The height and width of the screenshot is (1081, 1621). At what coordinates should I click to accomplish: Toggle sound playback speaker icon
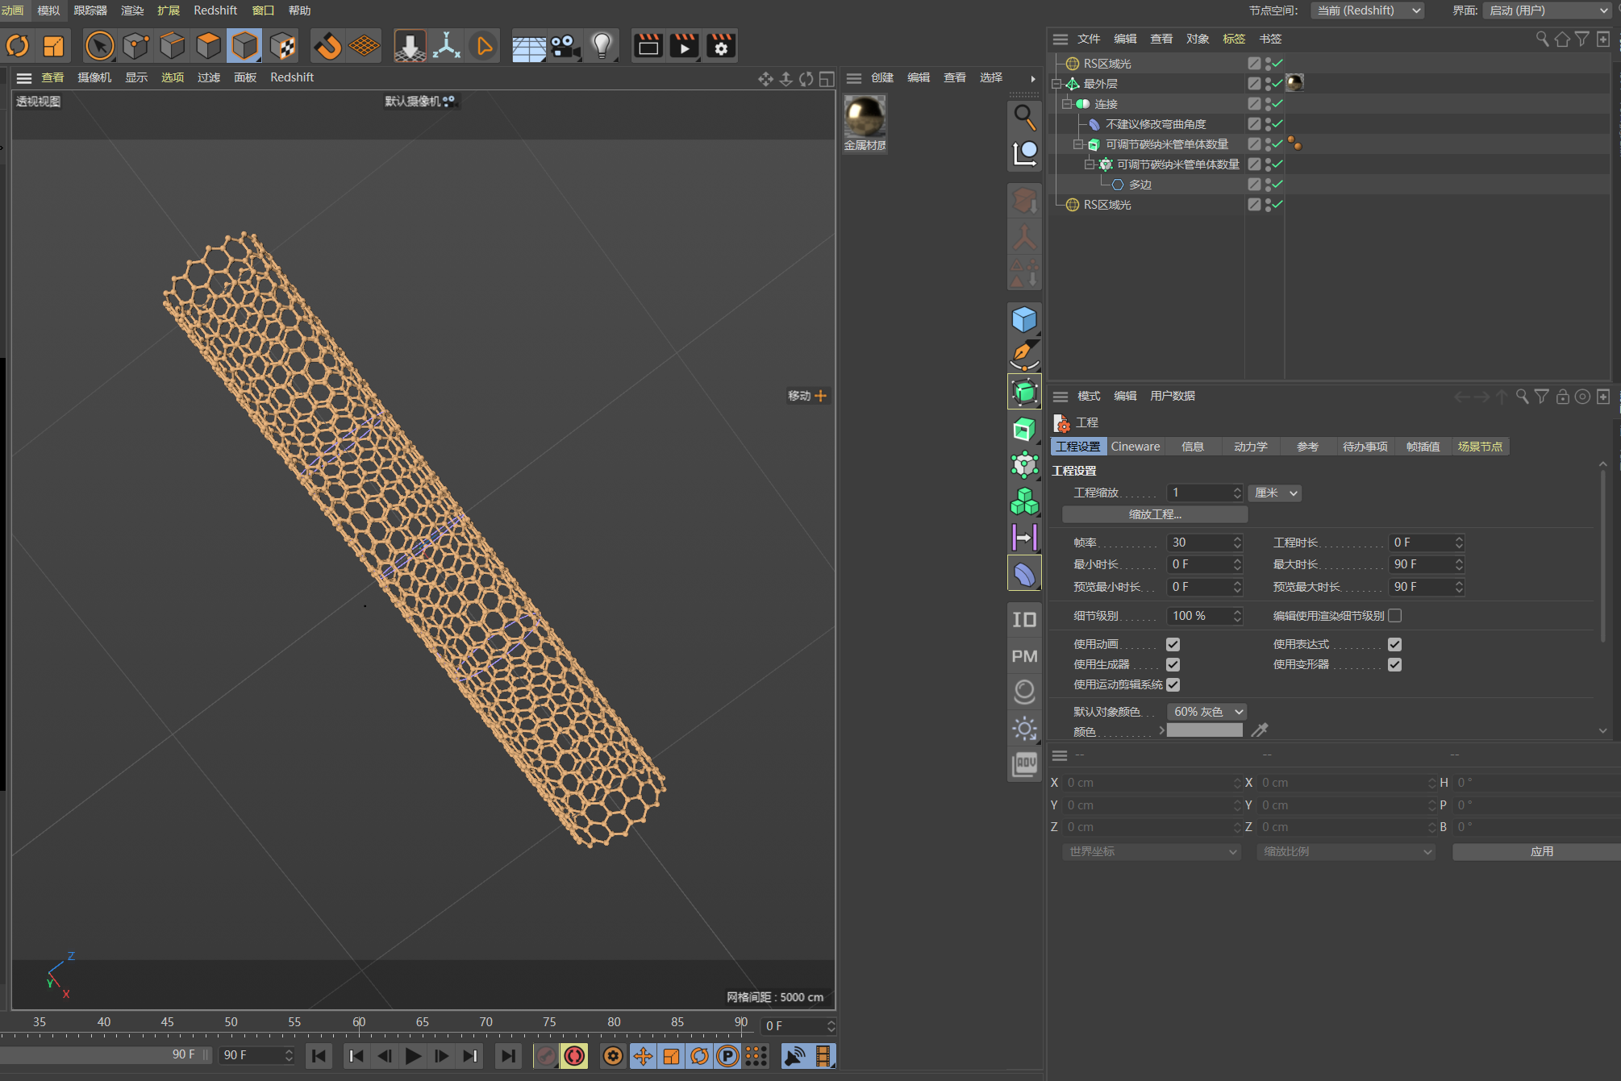point(794,1056)
